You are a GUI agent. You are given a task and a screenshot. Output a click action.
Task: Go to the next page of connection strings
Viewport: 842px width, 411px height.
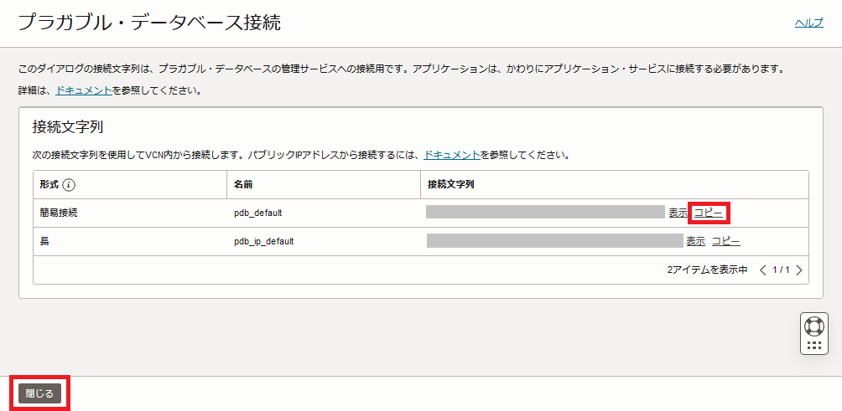click(799, 270)
